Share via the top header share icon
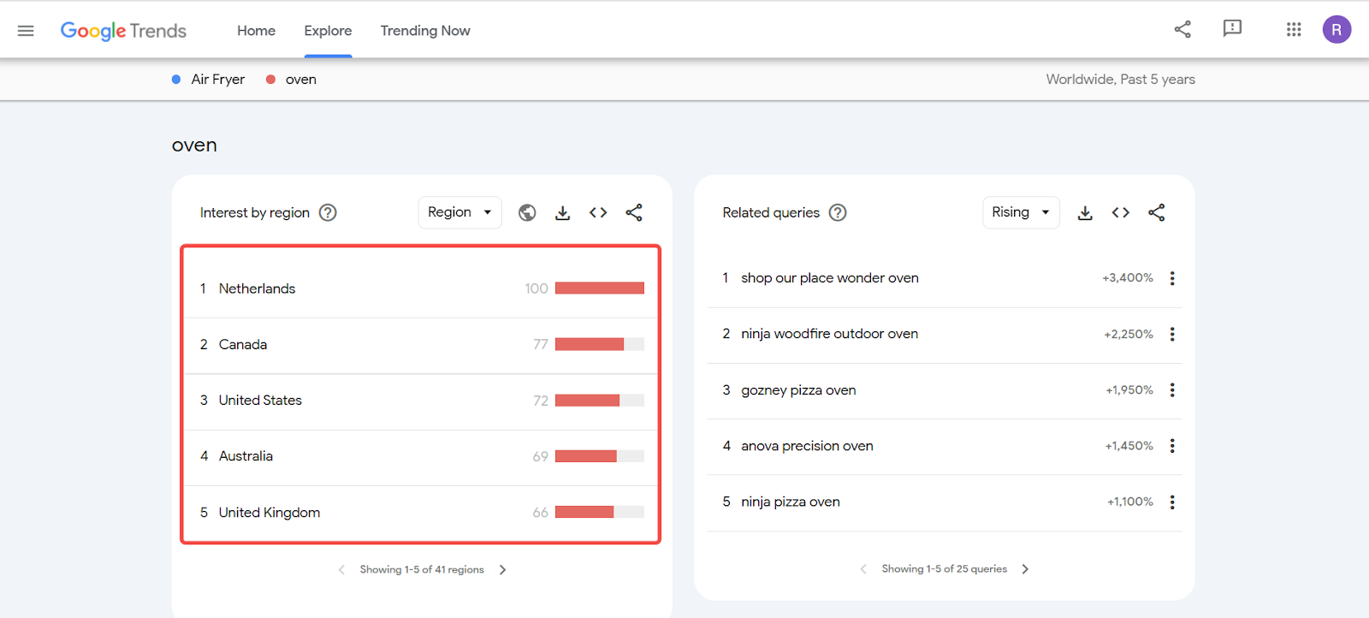Image resolution: width=1369 pixels, height=618 pixels. click(x=1182, y=30)
